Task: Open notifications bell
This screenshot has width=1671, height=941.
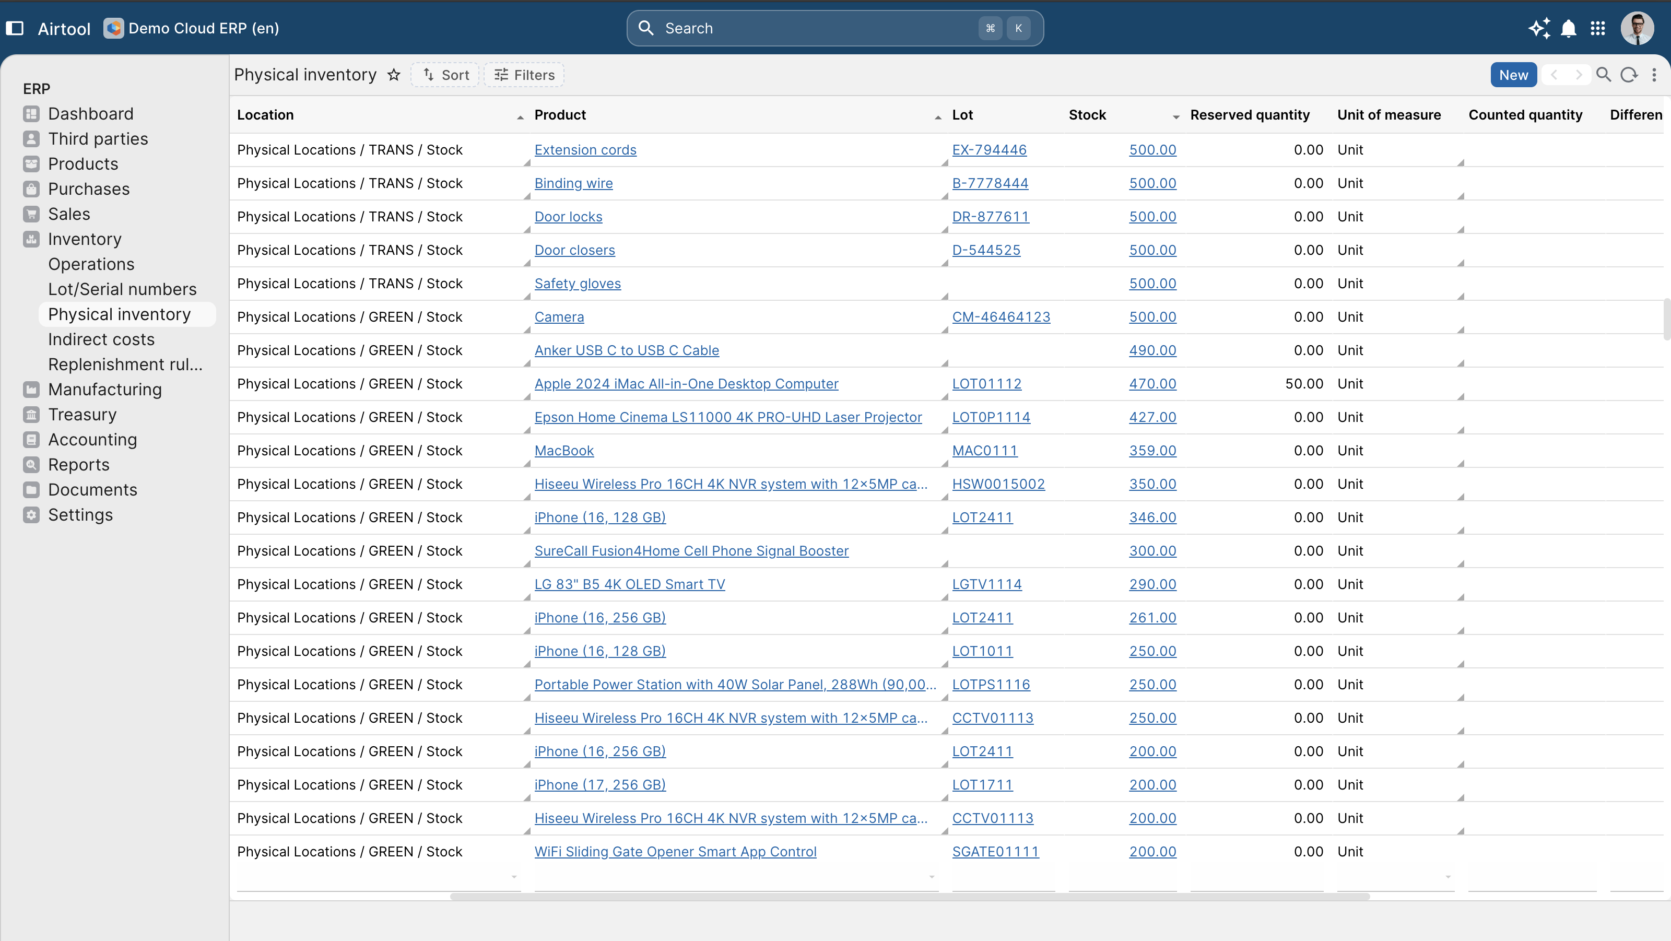Action: 1569,28
